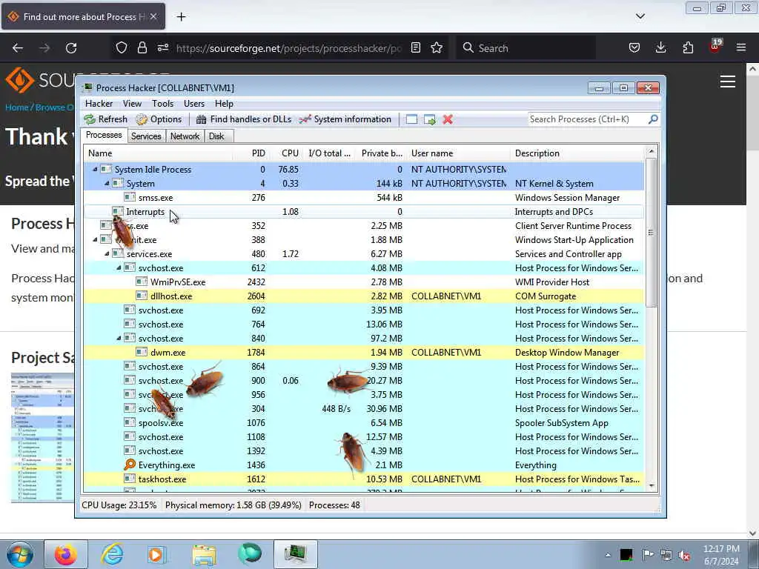Click the uBlock extension icon with badge 19
This screenshot has width=759, height=569.
tap(715, 47)
